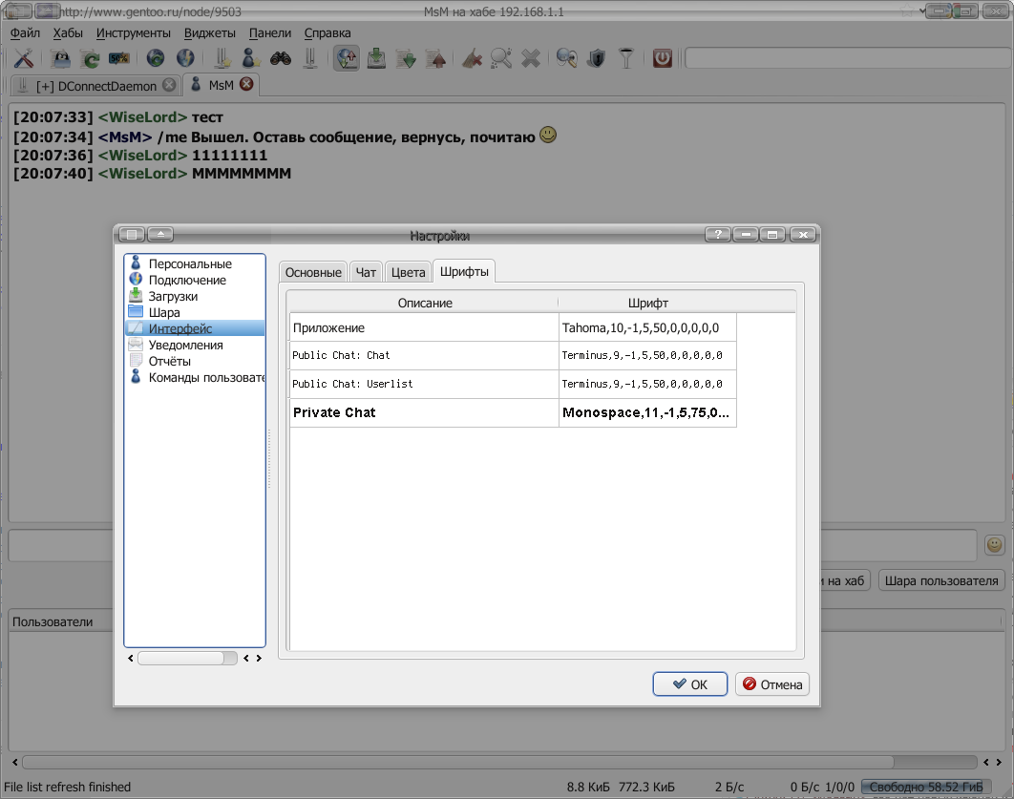Switch to the Чат settings tab
This screenshot has width=1014, height=799.
point(366,272)
